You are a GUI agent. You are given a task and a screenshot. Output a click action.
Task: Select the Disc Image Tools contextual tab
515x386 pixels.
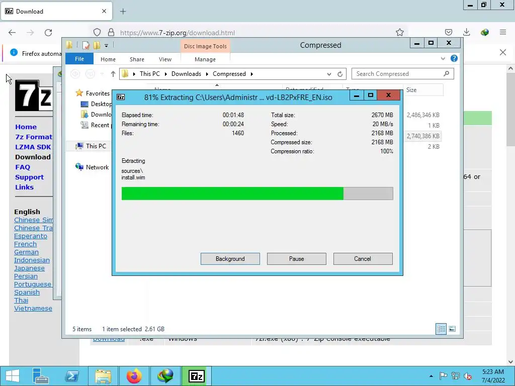tap(205, 46)
